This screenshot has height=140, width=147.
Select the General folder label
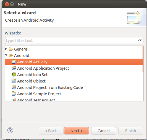tap(21, 49)
